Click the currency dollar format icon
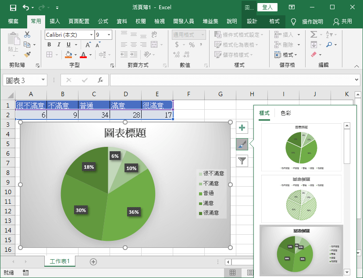 click(x=177, y=45)
